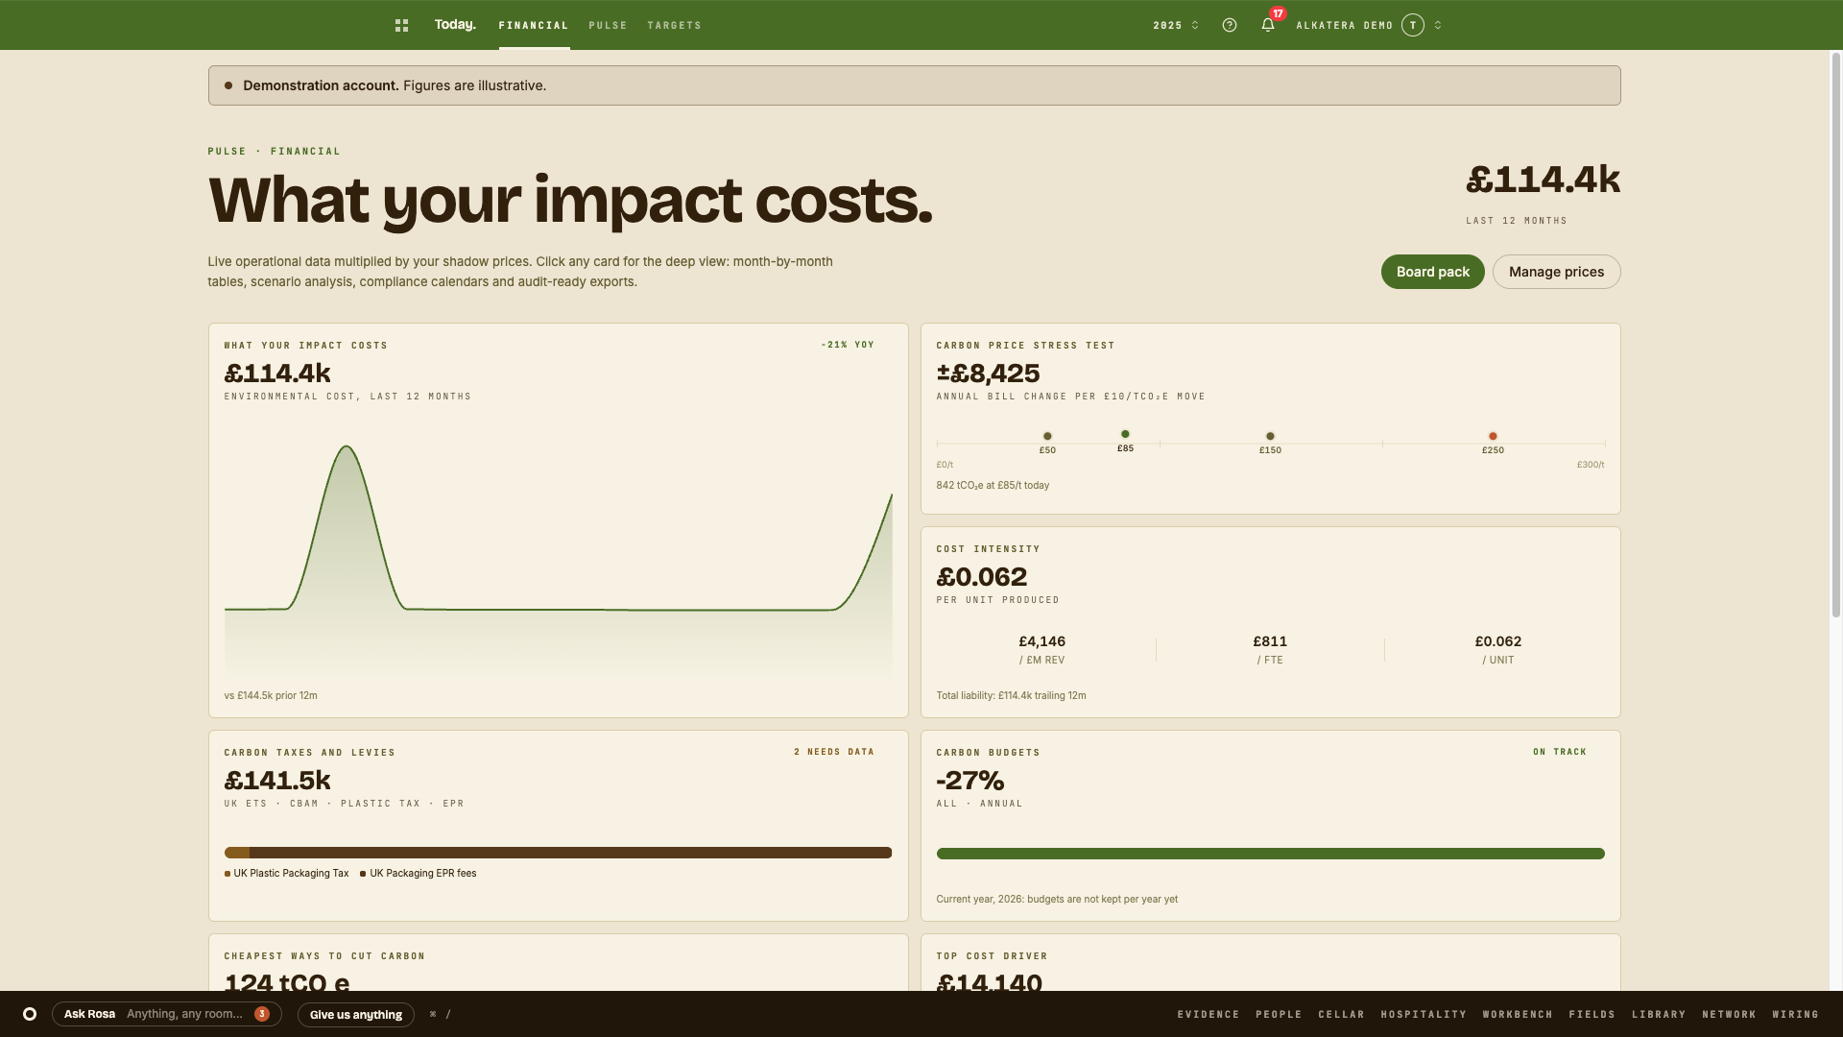Click UK Packaging EPR fees legend
1843x1037 pixels.
point(419,874)
